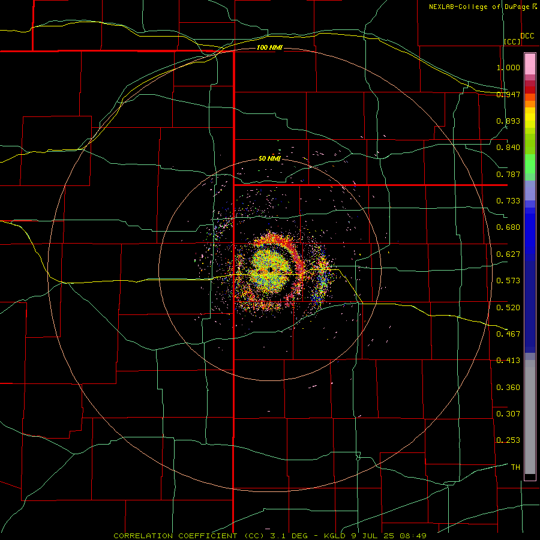Select the 0.787 scale value

[508, 174]
